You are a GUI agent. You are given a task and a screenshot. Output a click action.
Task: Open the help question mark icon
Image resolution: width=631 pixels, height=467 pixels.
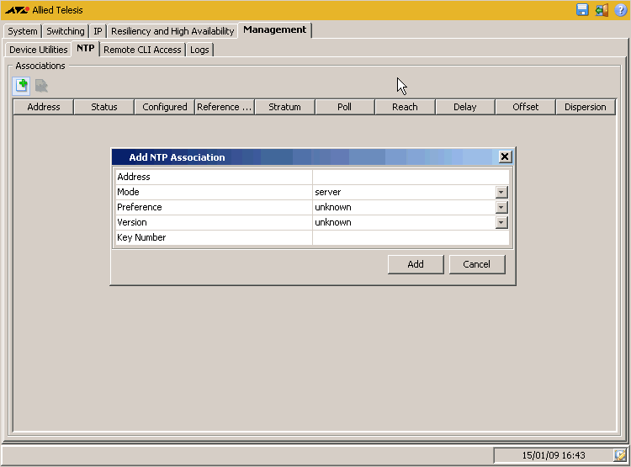point(621,10)
